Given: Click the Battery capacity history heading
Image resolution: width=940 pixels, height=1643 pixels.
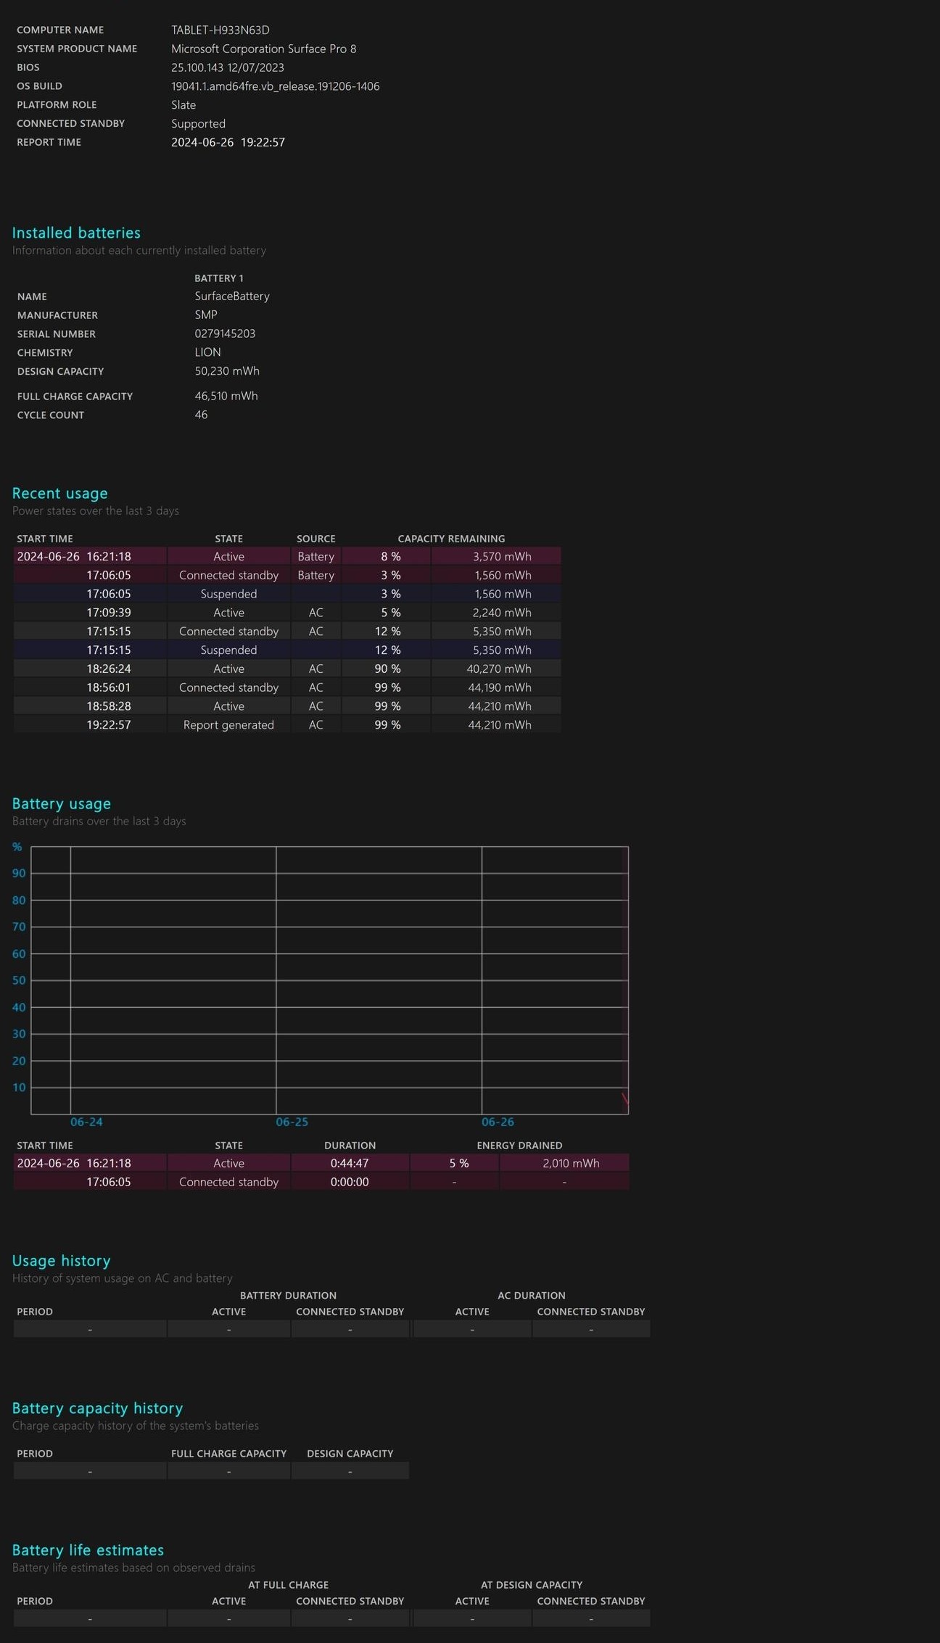Looking at the screenshot, I should [x=97, y=1407].
